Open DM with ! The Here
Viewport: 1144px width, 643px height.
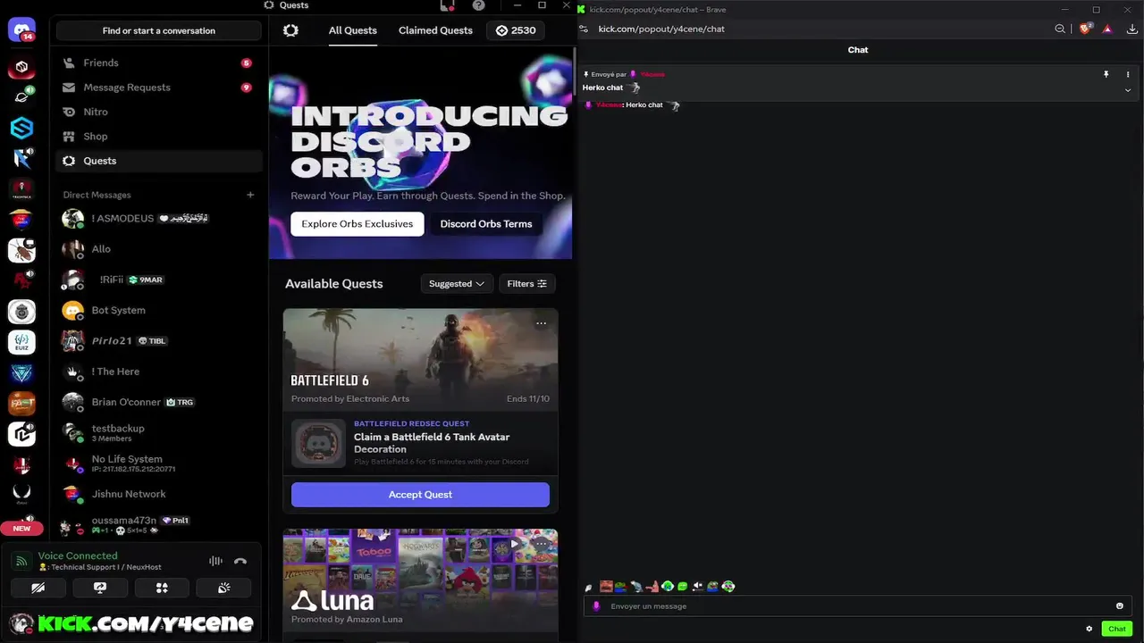(159, 372)
